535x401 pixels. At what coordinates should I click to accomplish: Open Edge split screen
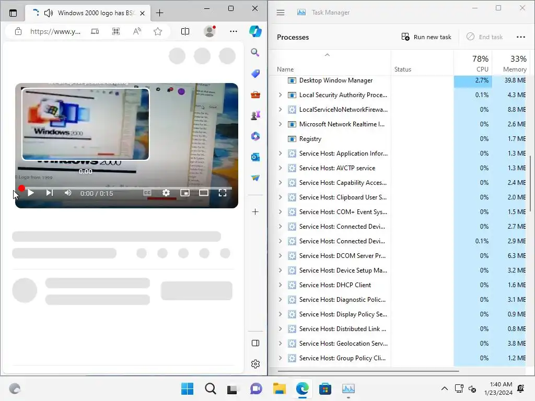[x=185, y=31]
